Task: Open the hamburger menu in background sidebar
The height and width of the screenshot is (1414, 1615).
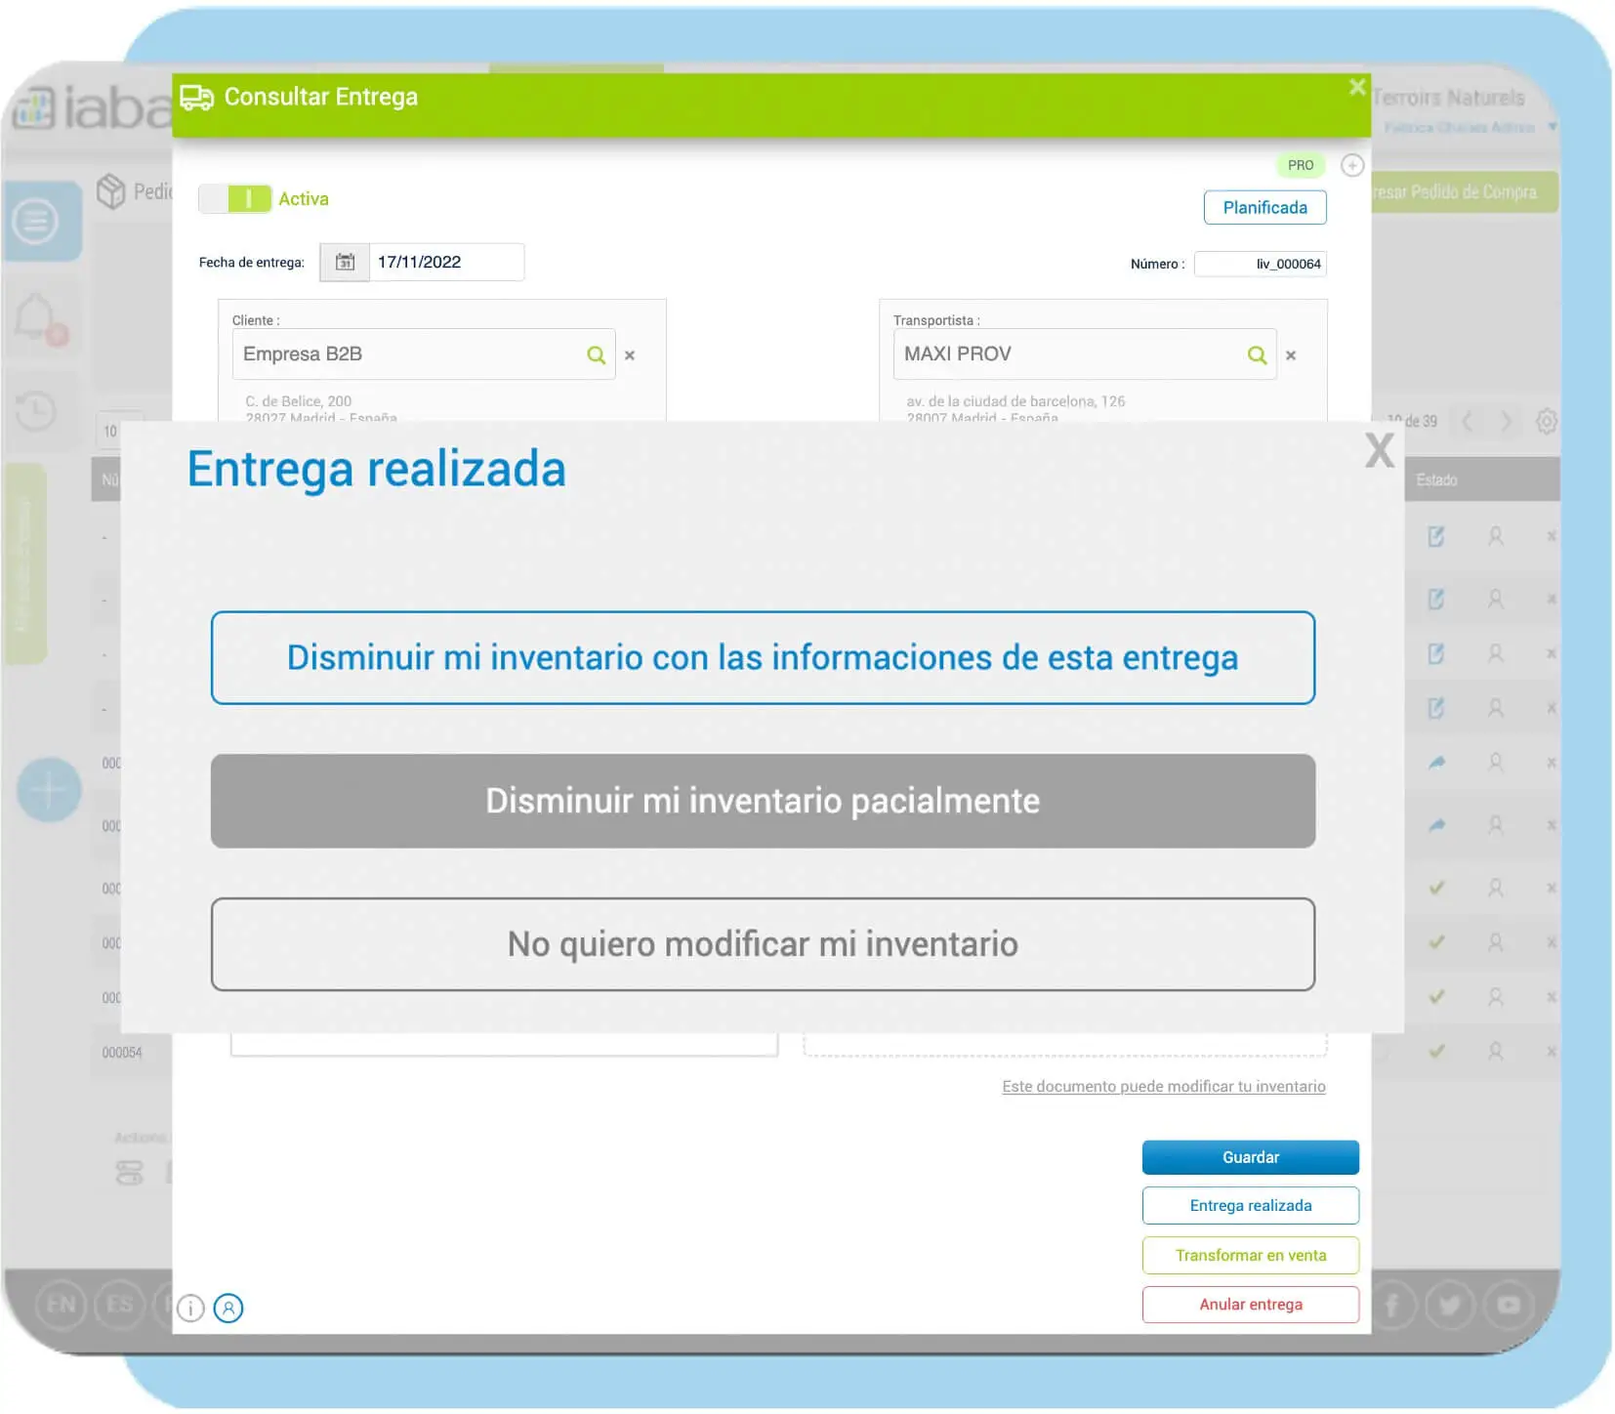Action: click(36, 221)
